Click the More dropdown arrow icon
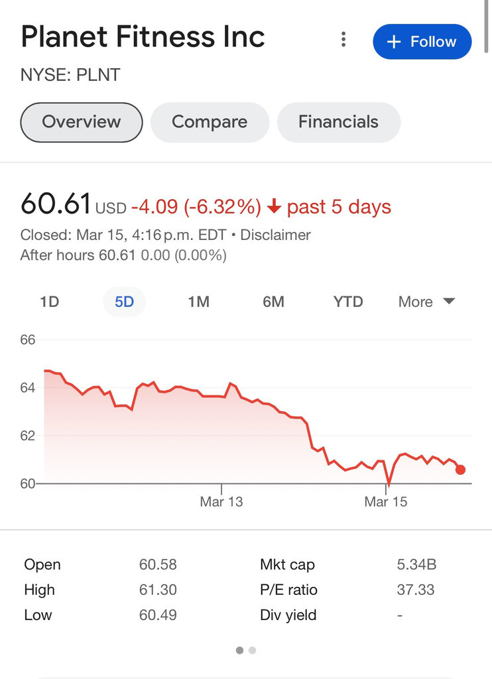 click(x=449, y=301)
